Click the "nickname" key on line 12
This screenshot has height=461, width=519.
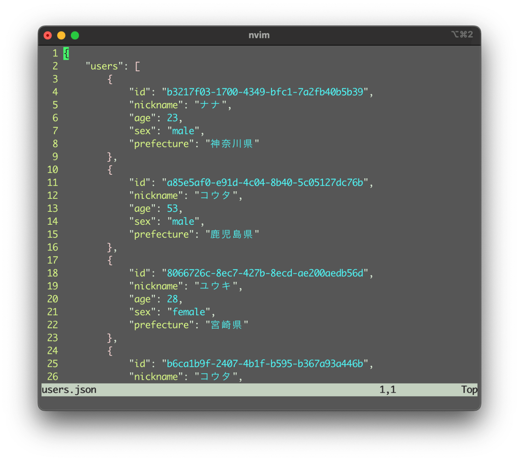click(156, 195)
